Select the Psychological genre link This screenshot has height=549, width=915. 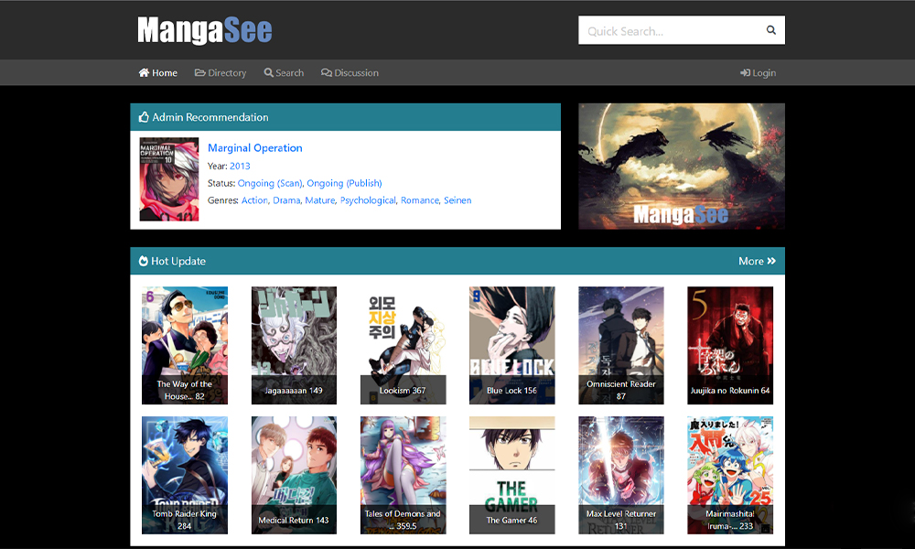(x=368, y=200)
